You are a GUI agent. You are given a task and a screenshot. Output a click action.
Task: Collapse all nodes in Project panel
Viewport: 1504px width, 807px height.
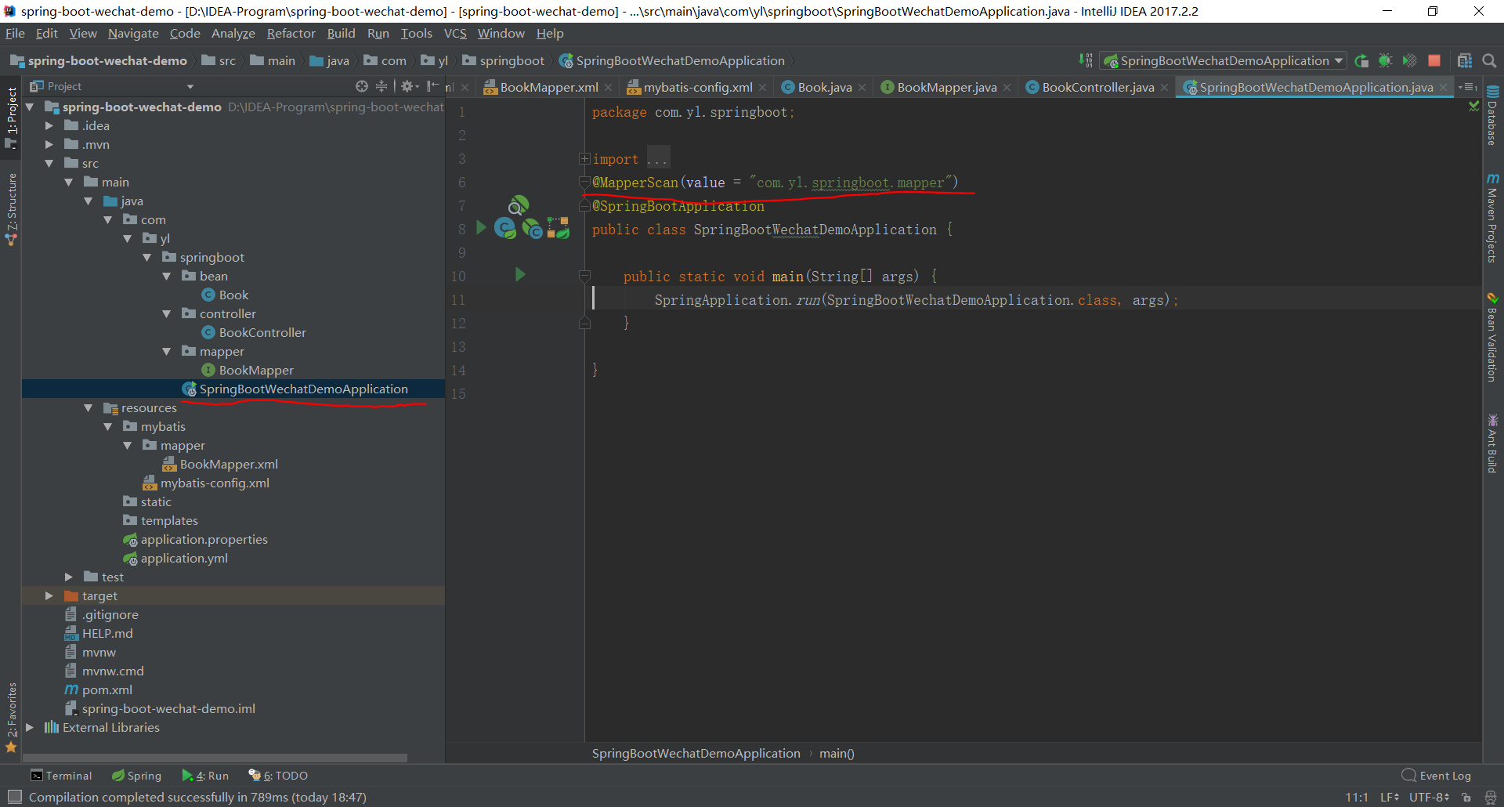coord(381,86)
